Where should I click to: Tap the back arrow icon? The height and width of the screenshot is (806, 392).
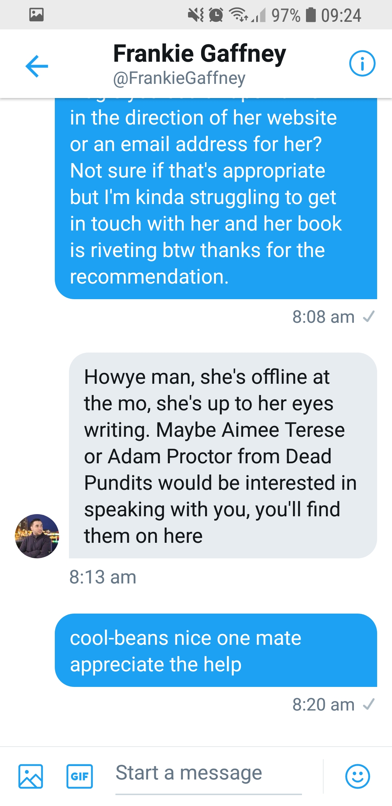pos(37,66)
